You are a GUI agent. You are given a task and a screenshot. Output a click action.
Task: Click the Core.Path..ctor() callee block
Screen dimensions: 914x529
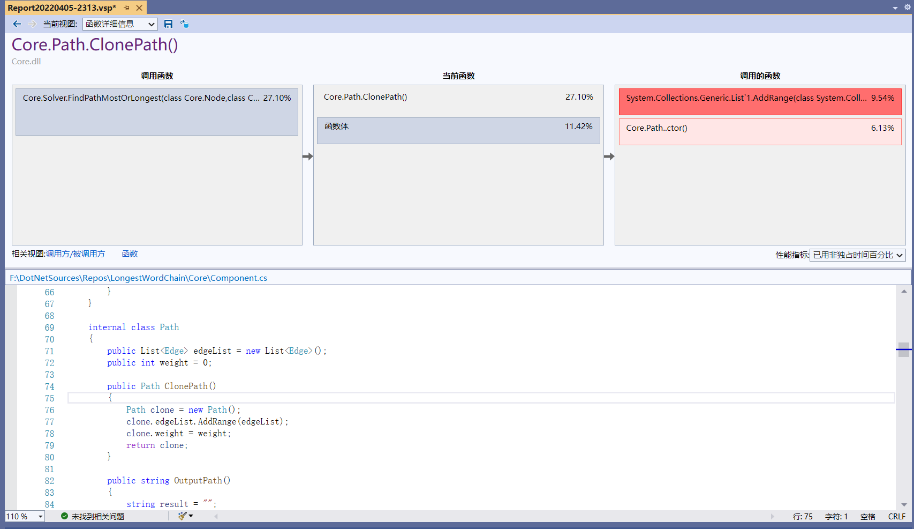[760, 131]
